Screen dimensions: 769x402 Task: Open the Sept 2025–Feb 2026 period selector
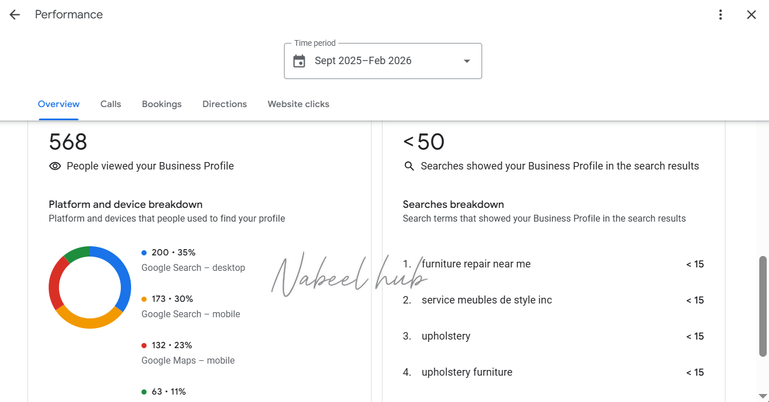pos(363,61)
